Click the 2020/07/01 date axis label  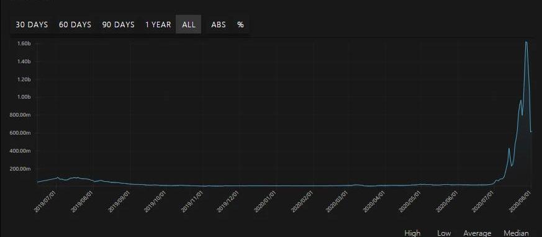pyautogui.click(x=484, y=201)
